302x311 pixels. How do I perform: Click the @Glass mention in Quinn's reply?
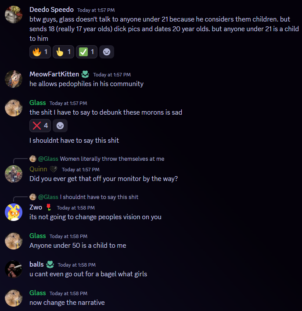tap(48, 159)
